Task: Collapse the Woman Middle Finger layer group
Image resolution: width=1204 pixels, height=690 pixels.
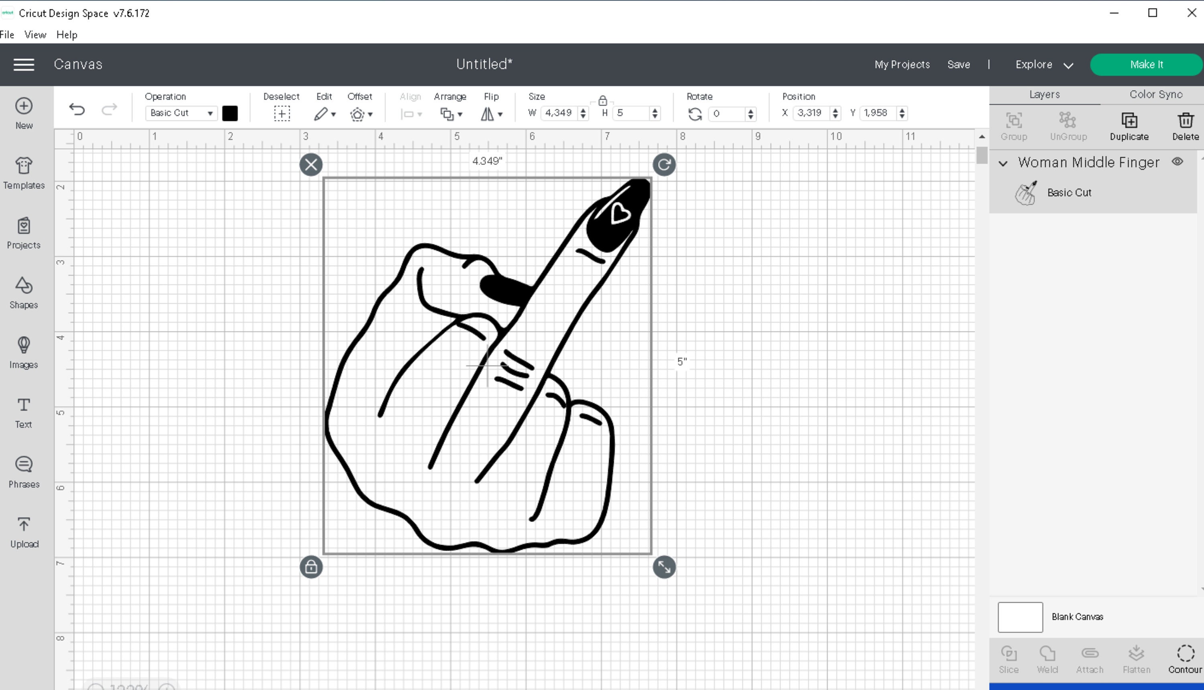Action: [x=1003, y=164]
